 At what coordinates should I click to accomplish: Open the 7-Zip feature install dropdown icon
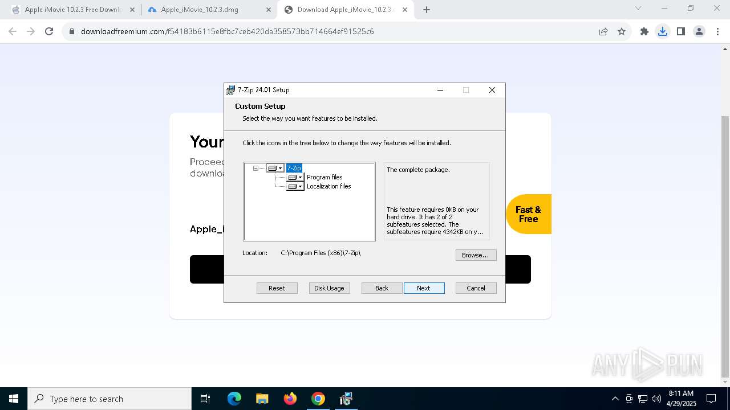[x=275, y=168]
